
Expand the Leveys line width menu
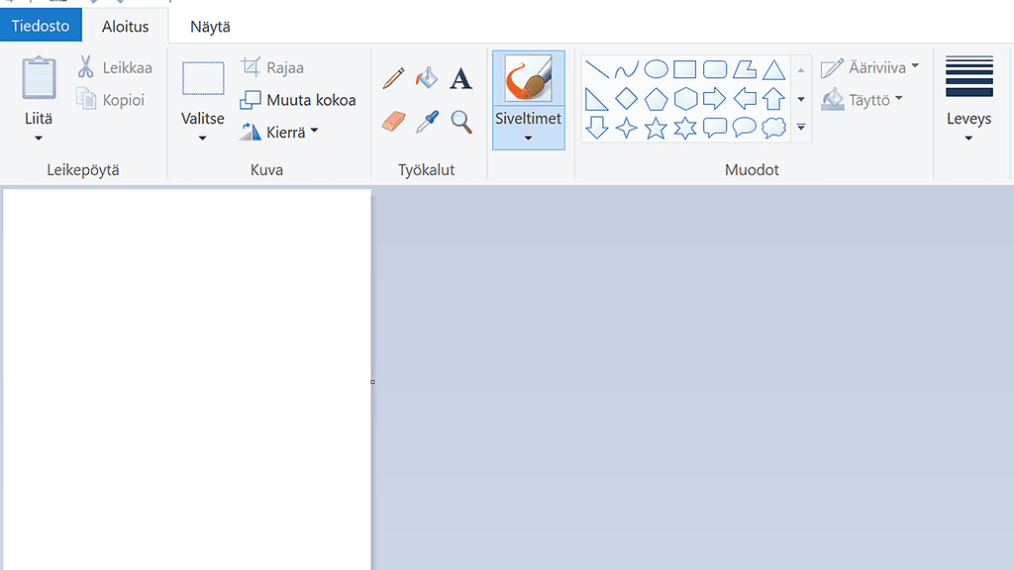click(x=968, y=138)
